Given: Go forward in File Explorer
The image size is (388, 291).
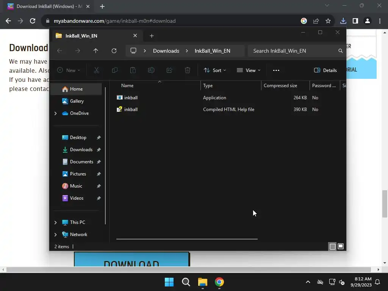Looking at the screenshot, I should [x=78, y=51].
